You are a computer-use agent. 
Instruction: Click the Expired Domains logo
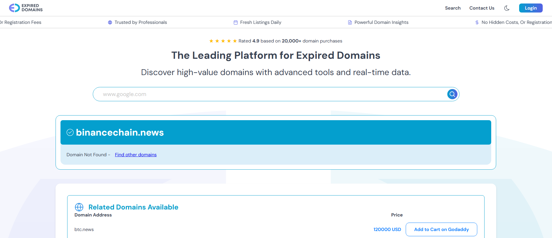pyautogui.click(x=26, y=8)
